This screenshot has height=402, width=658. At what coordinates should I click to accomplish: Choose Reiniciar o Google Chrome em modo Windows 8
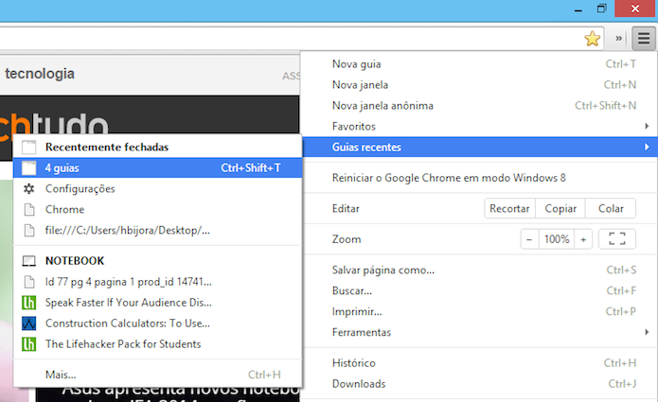click(x=480, y=178)
